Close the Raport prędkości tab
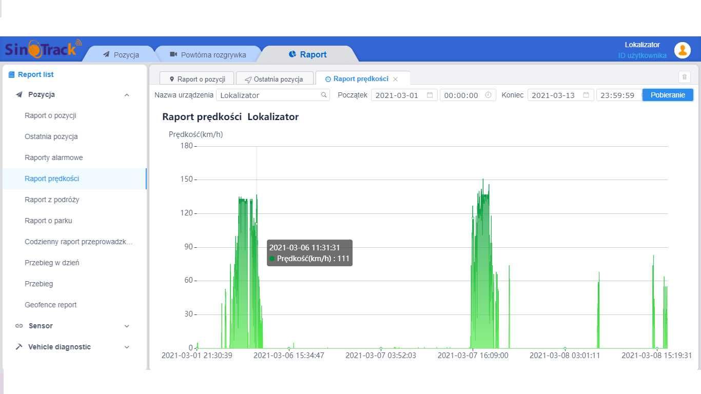The height and width of the screenshot is (394, 701). point(395,79)
